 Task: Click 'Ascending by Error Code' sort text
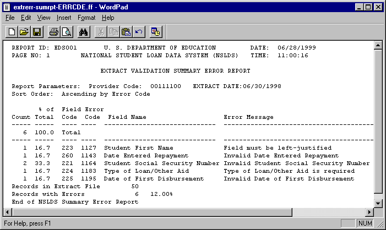(106, 94)
